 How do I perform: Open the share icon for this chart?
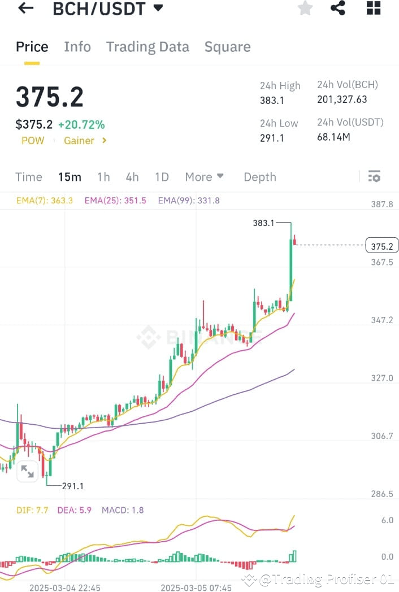(339, 8)
